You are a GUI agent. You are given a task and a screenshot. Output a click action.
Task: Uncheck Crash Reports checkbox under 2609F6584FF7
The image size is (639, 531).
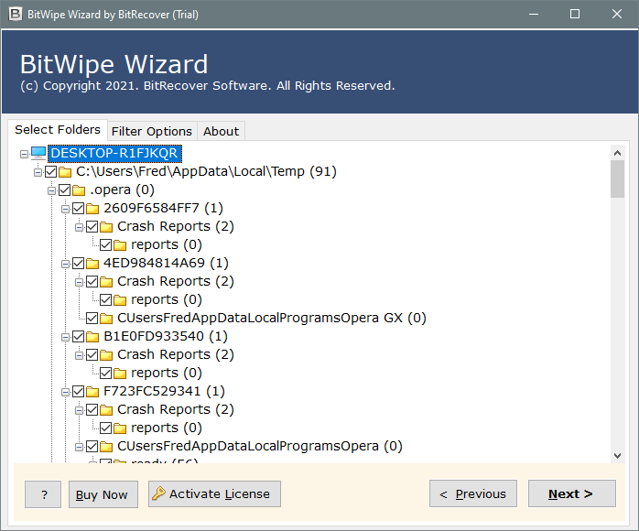click(92, 227)
